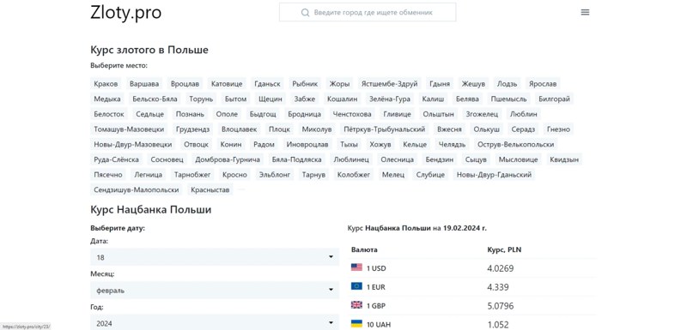Click the US flag icon next to USD
687x330 pixels.
(x=356, y=267)
